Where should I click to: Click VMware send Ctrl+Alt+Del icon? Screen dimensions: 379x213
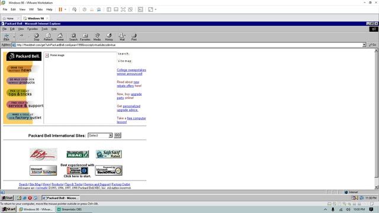tap(75, 9)
